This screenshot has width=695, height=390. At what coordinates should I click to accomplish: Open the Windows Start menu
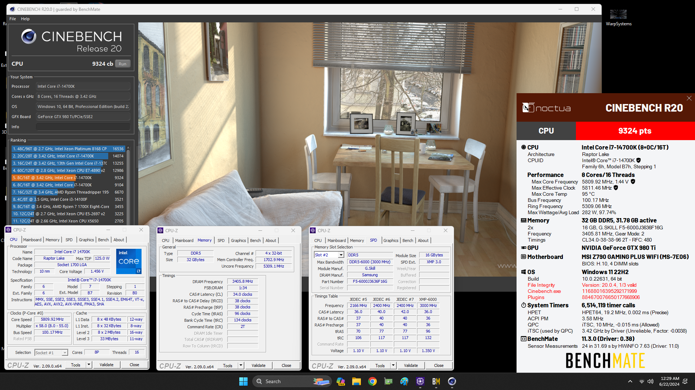243,381
